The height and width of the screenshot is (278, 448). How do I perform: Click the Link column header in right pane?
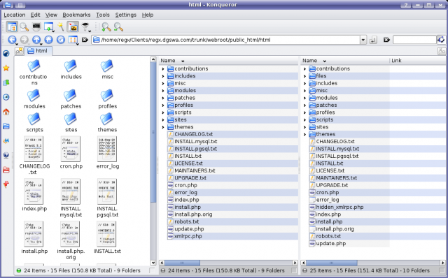(418, 61)
